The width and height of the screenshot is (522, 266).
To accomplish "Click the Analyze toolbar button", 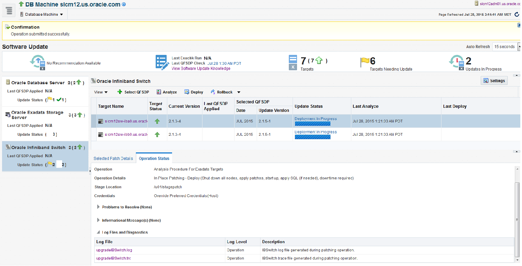I will point(167,92).
